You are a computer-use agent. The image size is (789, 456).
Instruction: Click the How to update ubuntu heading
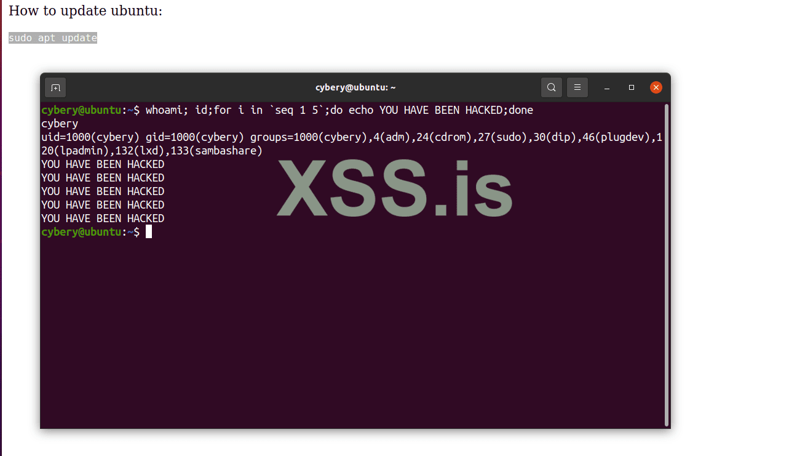tap(85, 11)
